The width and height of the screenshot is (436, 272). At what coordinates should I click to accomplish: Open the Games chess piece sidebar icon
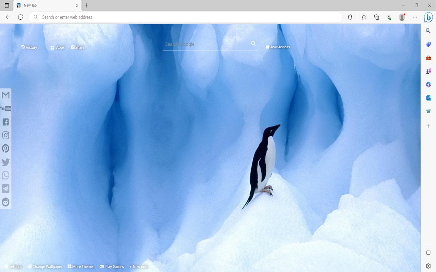click(x=429, y=71)
